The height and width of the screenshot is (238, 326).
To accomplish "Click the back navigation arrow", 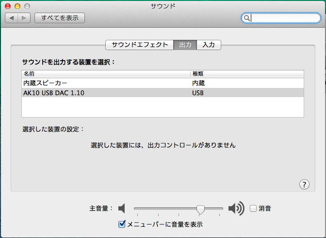I will coord(12,18).
